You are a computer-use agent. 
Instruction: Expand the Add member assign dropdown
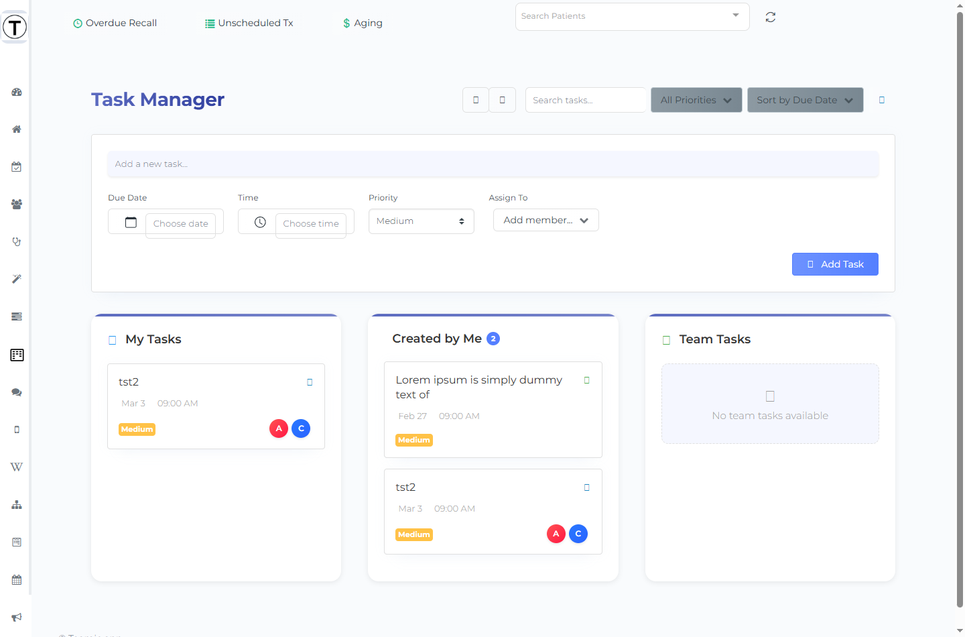[545, 220]
